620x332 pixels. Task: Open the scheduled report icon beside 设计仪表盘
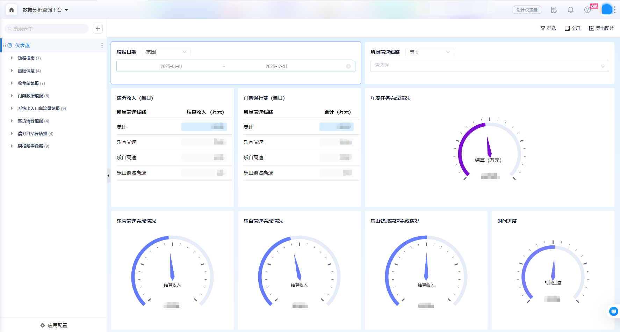(554, 10)
